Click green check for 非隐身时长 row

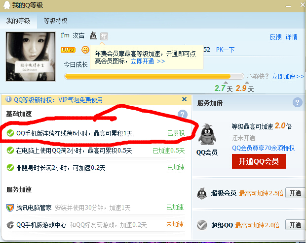(10, 168)
